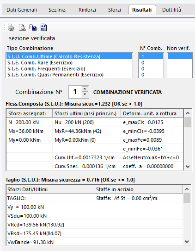This screenshot has width=195, height=251.
Task: Select the N=200.00 kN cell
Action: [30, 122]
